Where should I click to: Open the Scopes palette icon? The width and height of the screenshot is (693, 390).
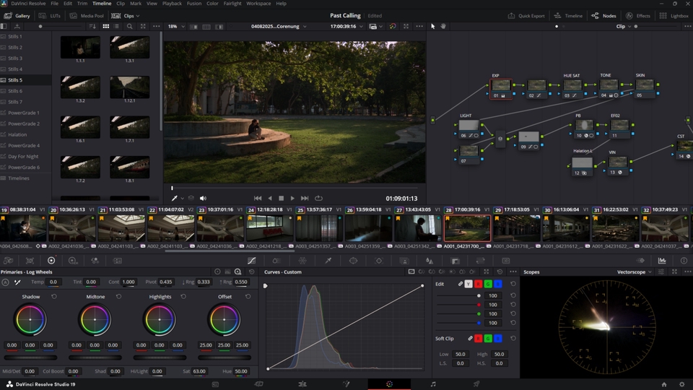[662, 261]
